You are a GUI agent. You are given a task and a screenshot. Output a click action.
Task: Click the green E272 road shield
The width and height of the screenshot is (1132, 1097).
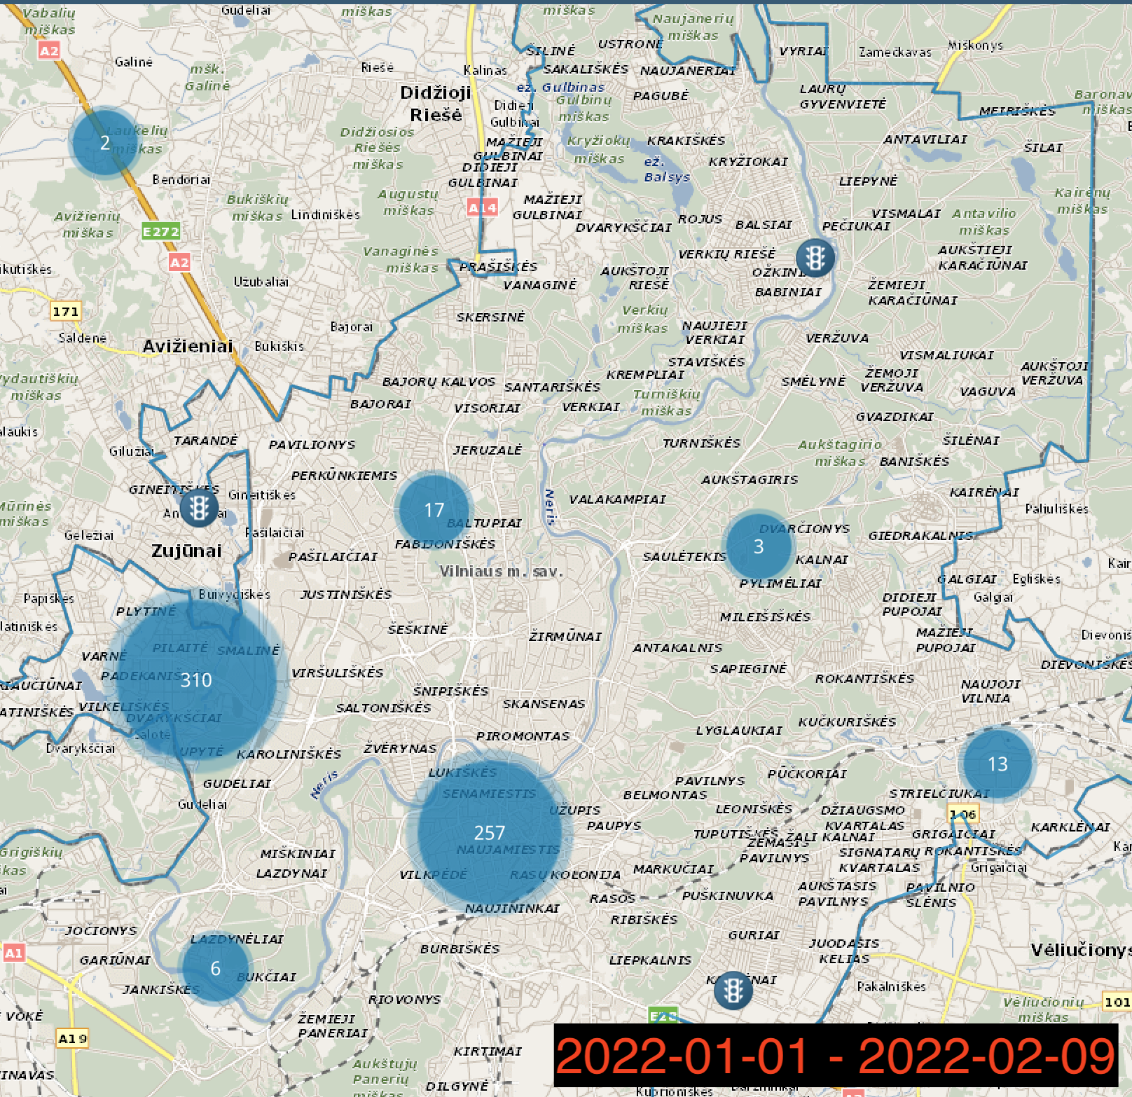pos(161,231)
